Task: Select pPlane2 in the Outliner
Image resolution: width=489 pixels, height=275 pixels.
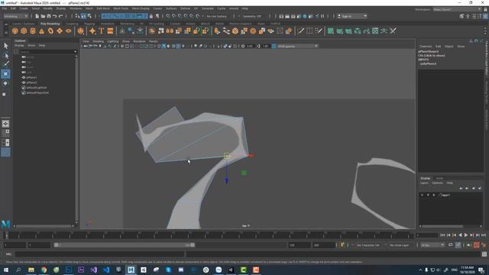Action: pyautogui.click(x=31, y=82)
